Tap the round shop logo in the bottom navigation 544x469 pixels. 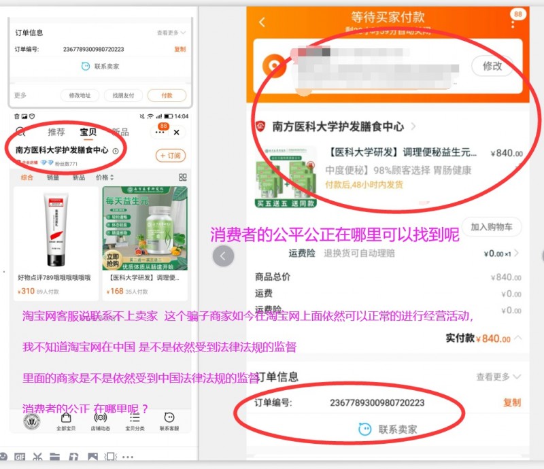(x=31, y=422)
